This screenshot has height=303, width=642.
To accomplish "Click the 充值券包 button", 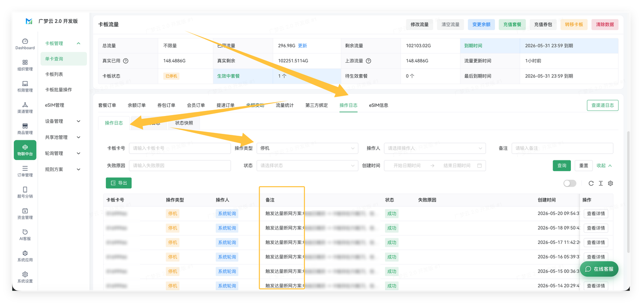I will (x=543, y=24).
